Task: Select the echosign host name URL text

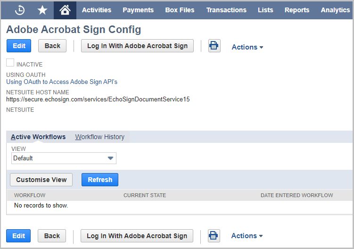Action: pos(98,100)
